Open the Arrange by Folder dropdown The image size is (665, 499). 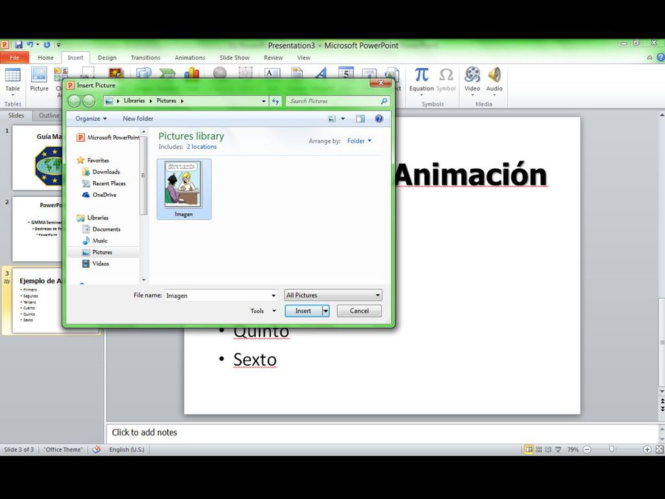(359, 141)
